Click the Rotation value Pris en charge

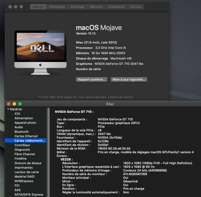point(134,189)
